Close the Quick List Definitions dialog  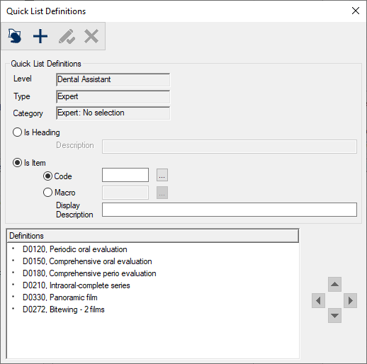(x=356, y=11)
